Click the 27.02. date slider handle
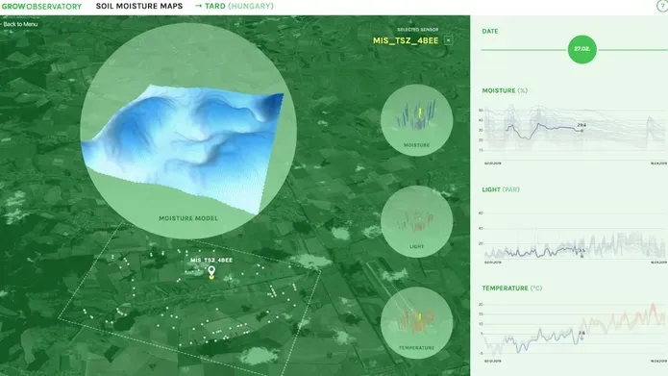 click(581, 49)
